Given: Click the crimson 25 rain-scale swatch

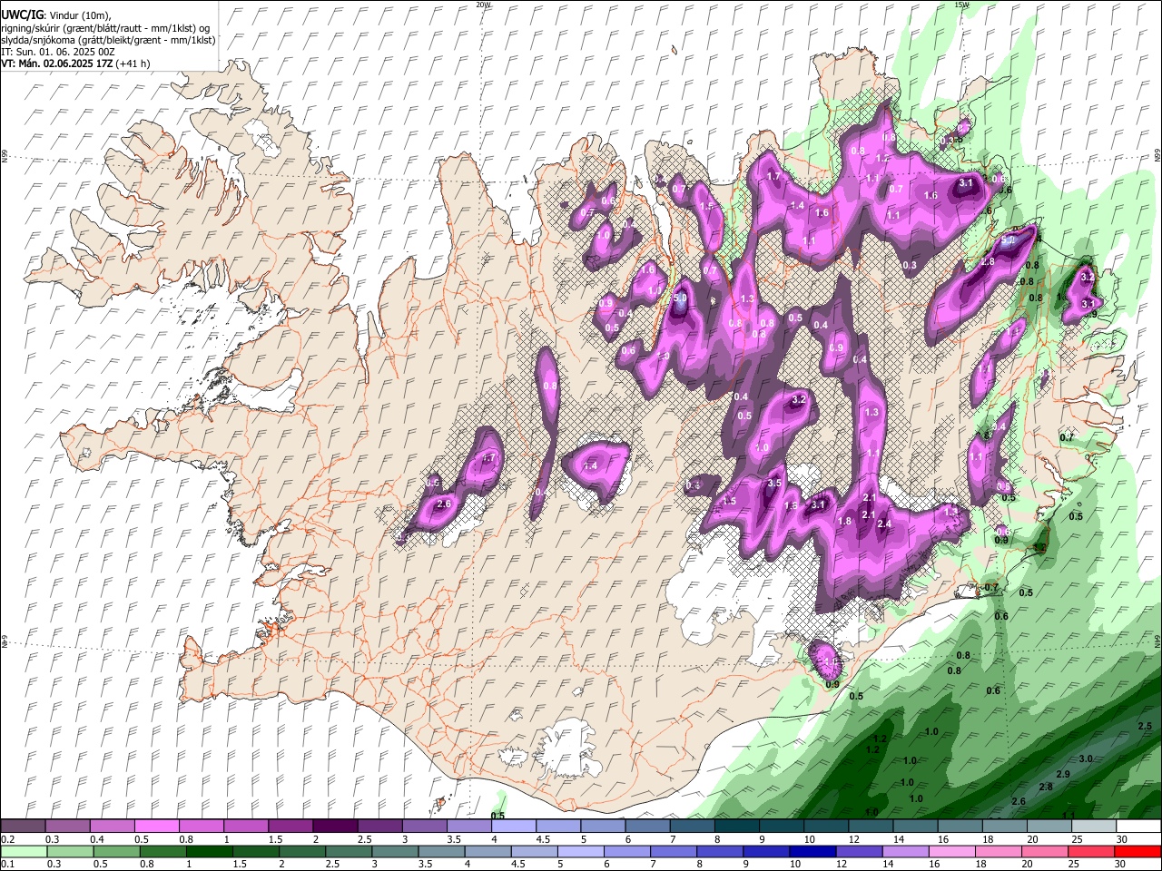Looking at the screenshot, I should tap(1092, 851).
